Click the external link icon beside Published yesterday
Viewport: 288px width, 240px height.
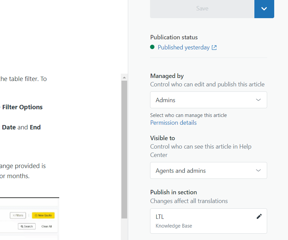point(214,47)
